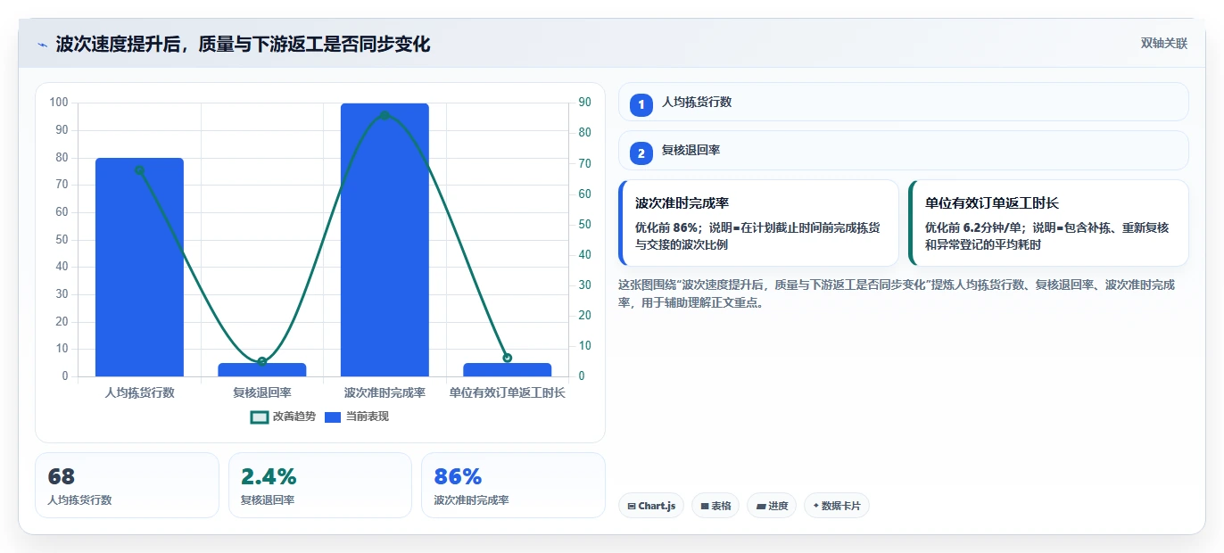Click the 86% 波次准时完成率 stat card
Viewport: 1224px width, 553px height.
pyautogui.click(x=513, y=485)
